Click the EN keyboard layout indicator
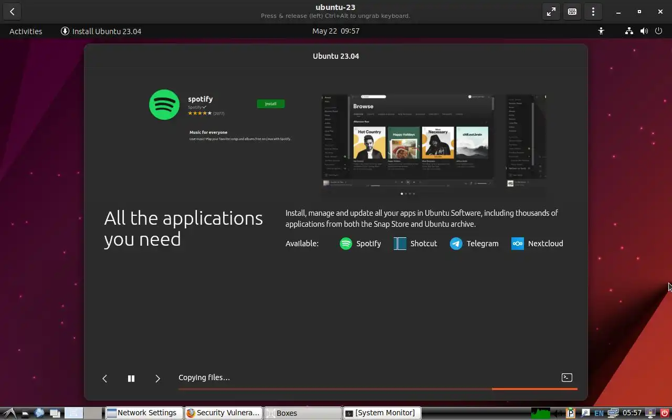Image resolution: width=672 pixels, height=420 pixels. 599,413
